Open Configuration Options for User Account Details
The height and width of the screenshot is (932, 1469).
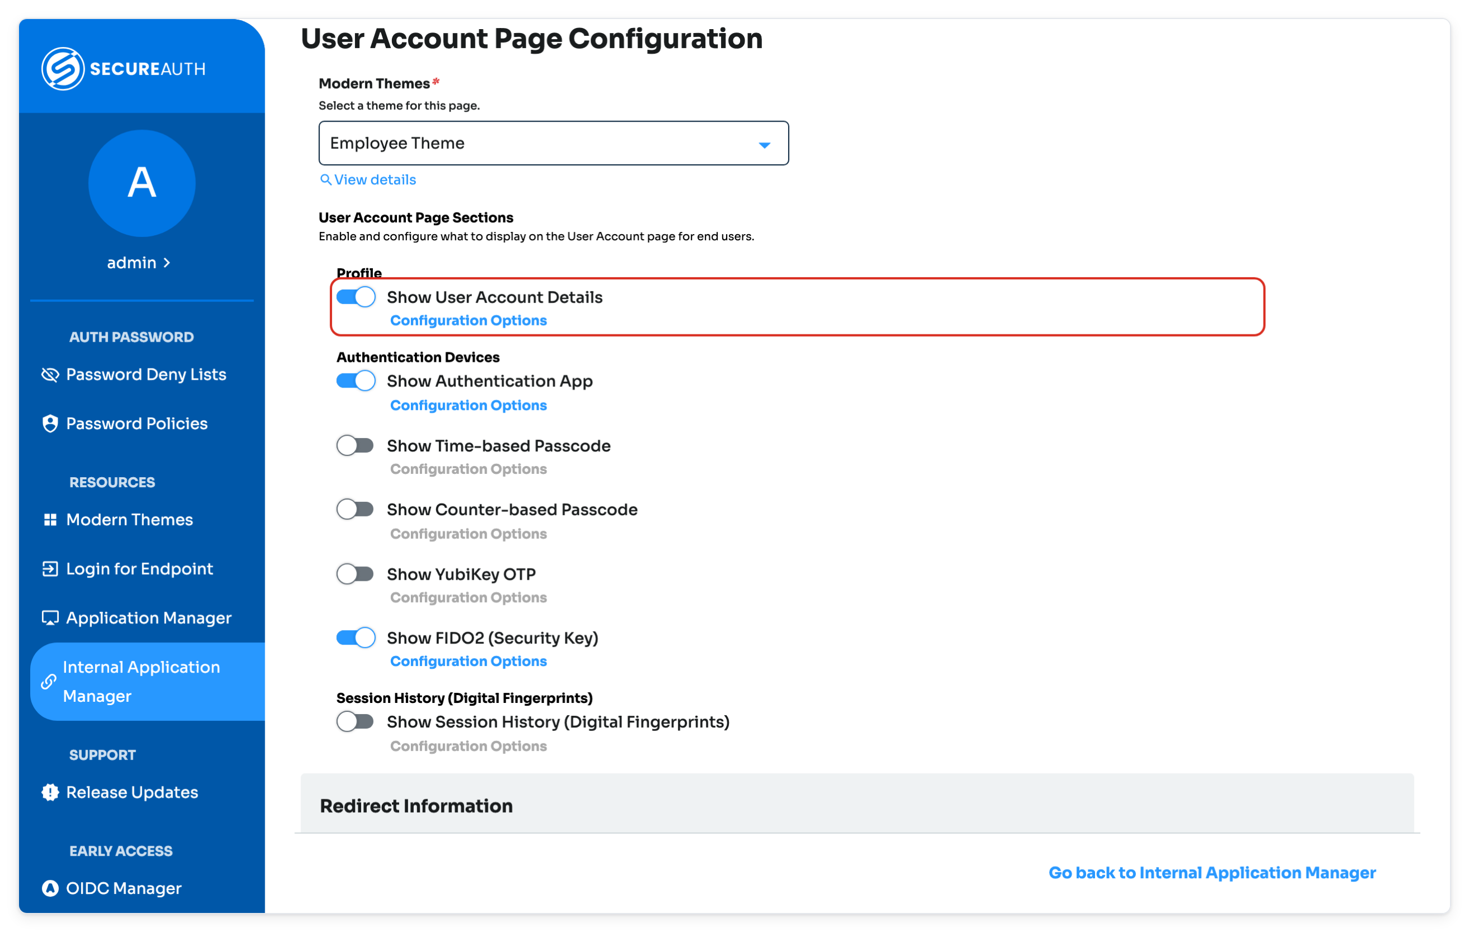[469, 320]
